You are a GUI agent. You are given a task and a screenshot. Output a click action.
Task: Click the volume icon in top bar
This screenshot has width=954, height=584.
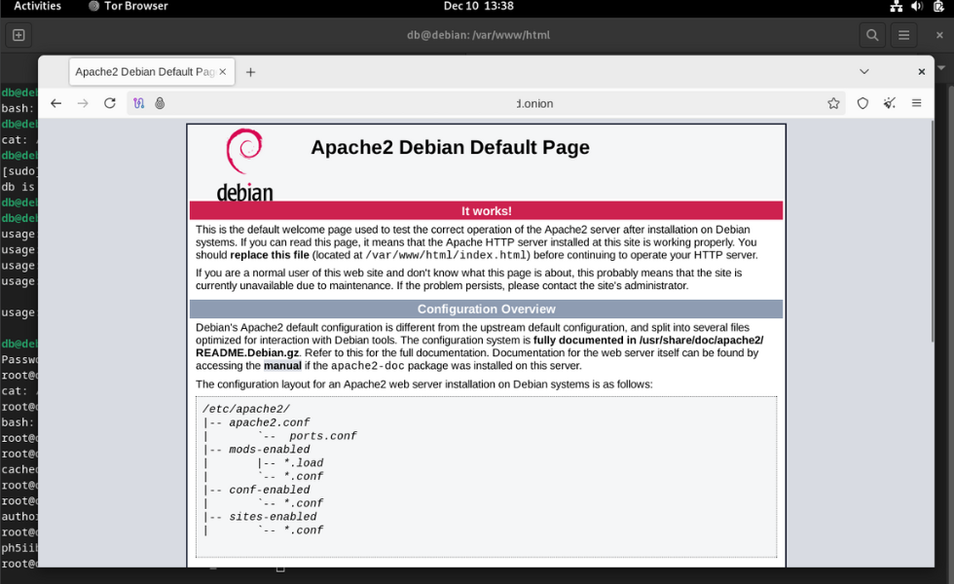point(917,6)
